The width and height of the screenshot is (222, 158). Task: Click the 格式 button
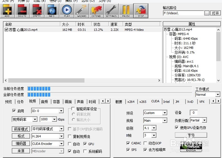pos(21,136)
